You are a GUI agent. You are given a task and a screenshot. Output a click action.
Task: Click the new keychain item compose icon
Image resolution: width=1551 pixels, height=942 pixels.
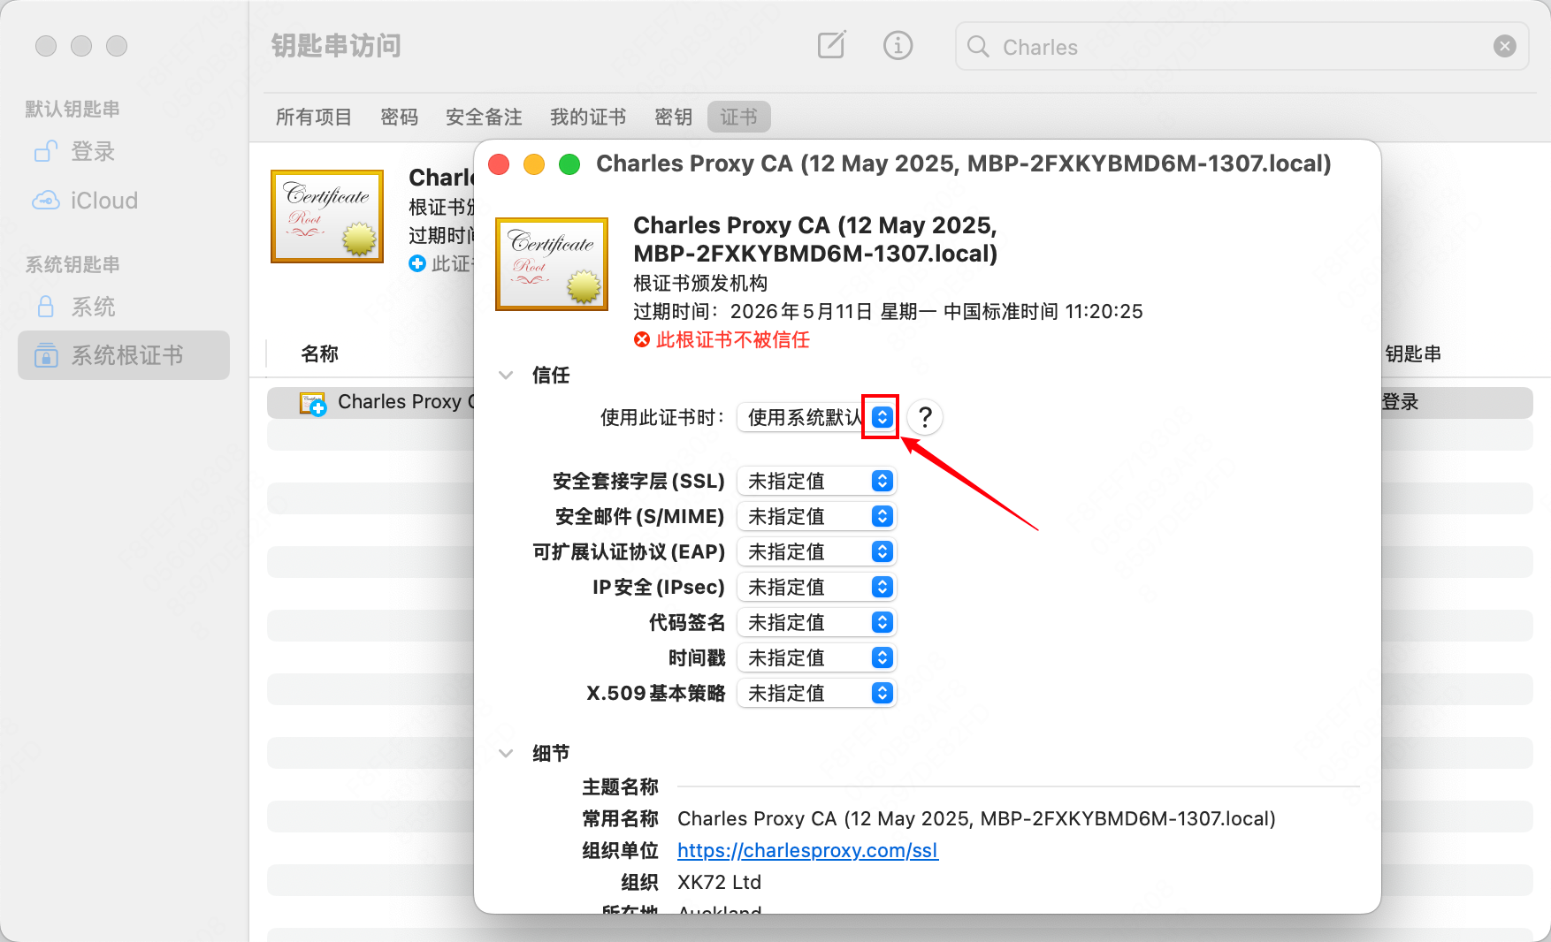click(831, 45)
